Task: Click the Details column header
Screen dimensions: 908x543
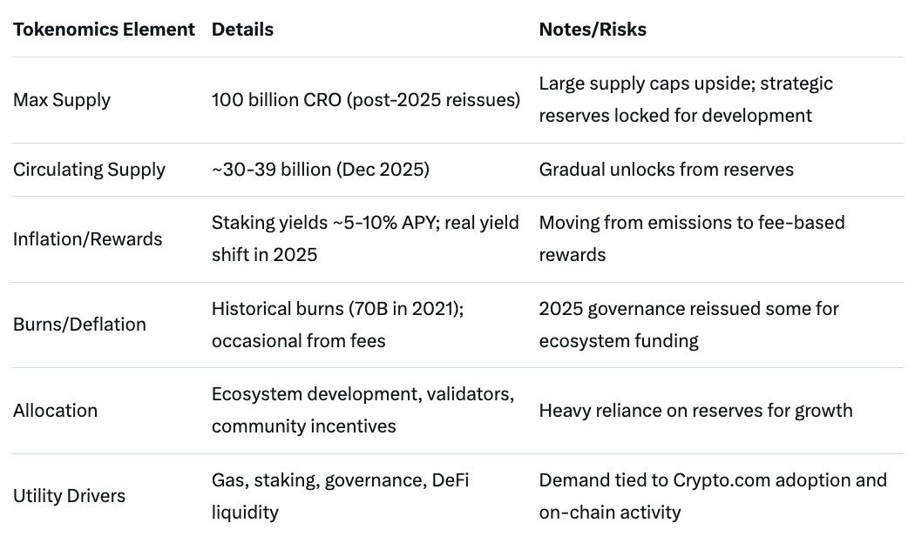Action: (242, 30)
